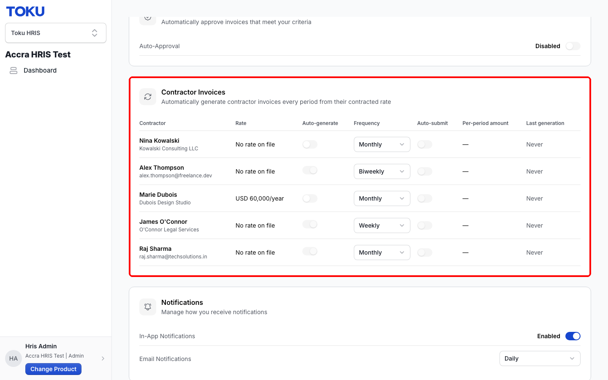Click the Rate column header
Viewport: 608px width, 380px height.
[241, 123]
